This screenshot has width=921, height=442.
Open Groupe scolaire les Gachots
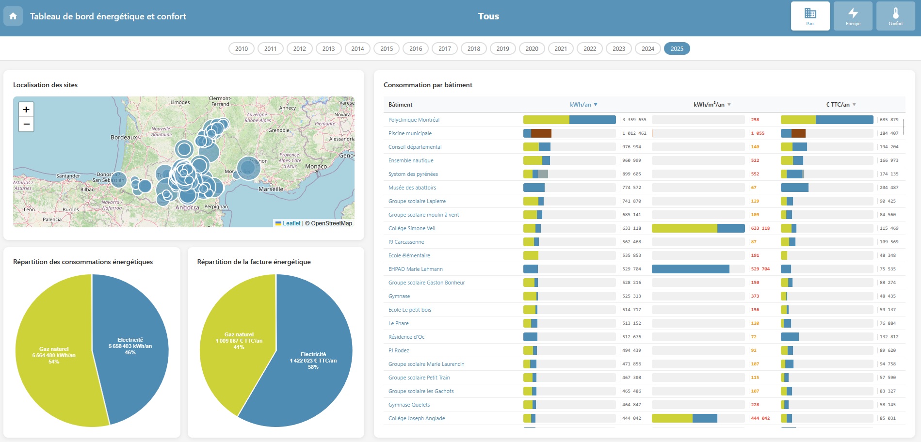click(x=421, y=391)
